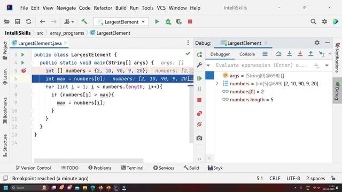Screen dimensions: 342x192
Task: Open the File menu
Action: [x=24, y=8]
